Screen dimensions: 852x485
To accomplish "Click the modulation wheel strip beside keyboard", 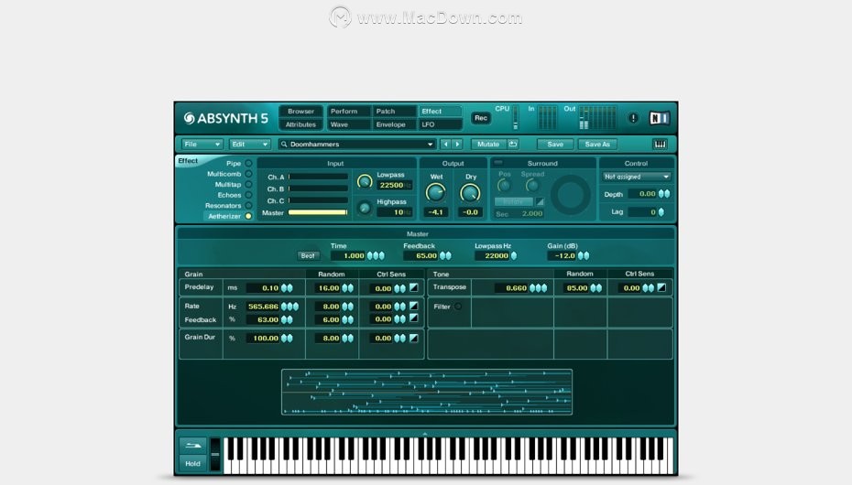I will [x=215, y=455].
